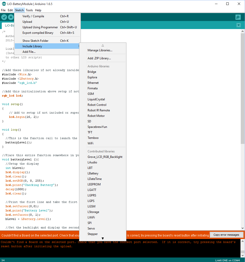The height and width of the screenshot is (262, 245).
Task: Click Copy error messages button
Action: pos(226,235)
